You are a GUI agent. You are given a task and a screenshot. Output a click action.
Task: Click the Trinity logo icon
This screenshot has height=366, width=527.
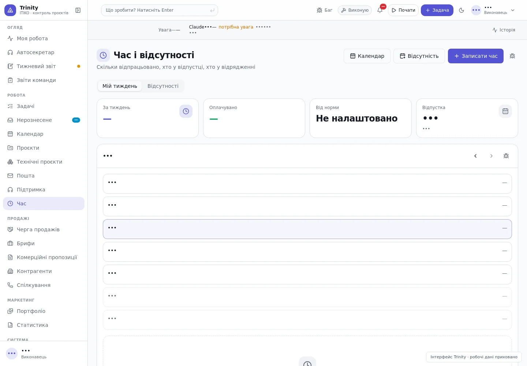pos(10,10)
